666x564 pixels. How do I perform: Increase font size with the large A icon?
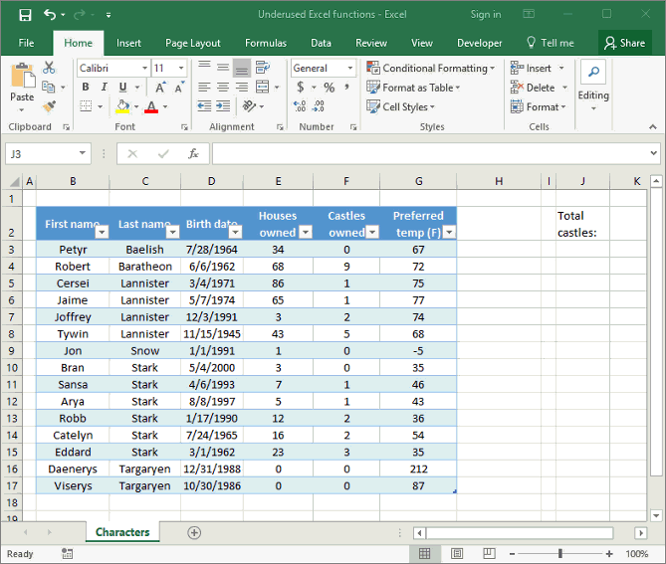[160, 88]
